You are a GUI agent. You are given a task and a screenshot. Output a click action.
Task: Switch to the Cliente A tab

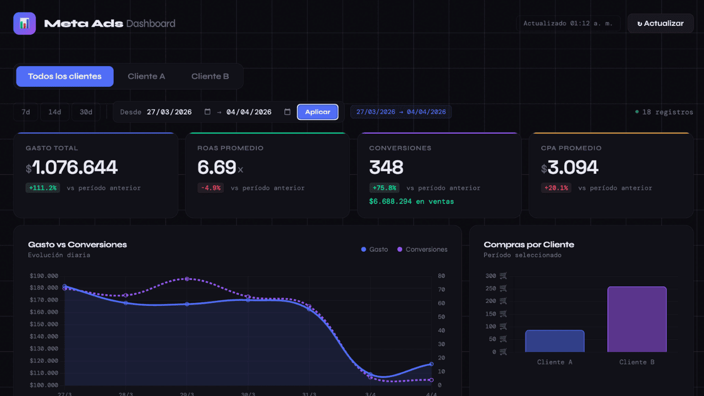click(x=146, y=76)
